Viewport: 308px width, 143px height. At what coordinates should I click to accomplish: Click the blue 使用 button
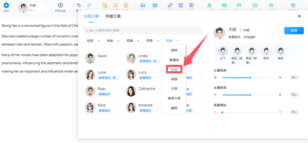coord(294,30)
